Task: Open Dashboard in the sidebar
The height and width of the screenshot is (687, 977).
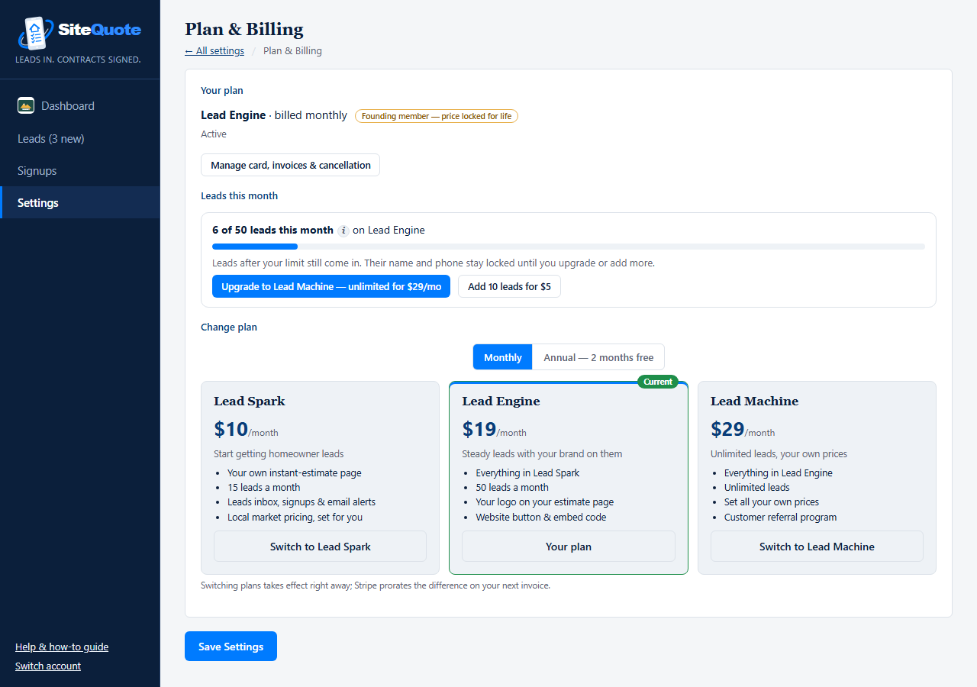Action: pyautogui.click(x=80, y=106)
